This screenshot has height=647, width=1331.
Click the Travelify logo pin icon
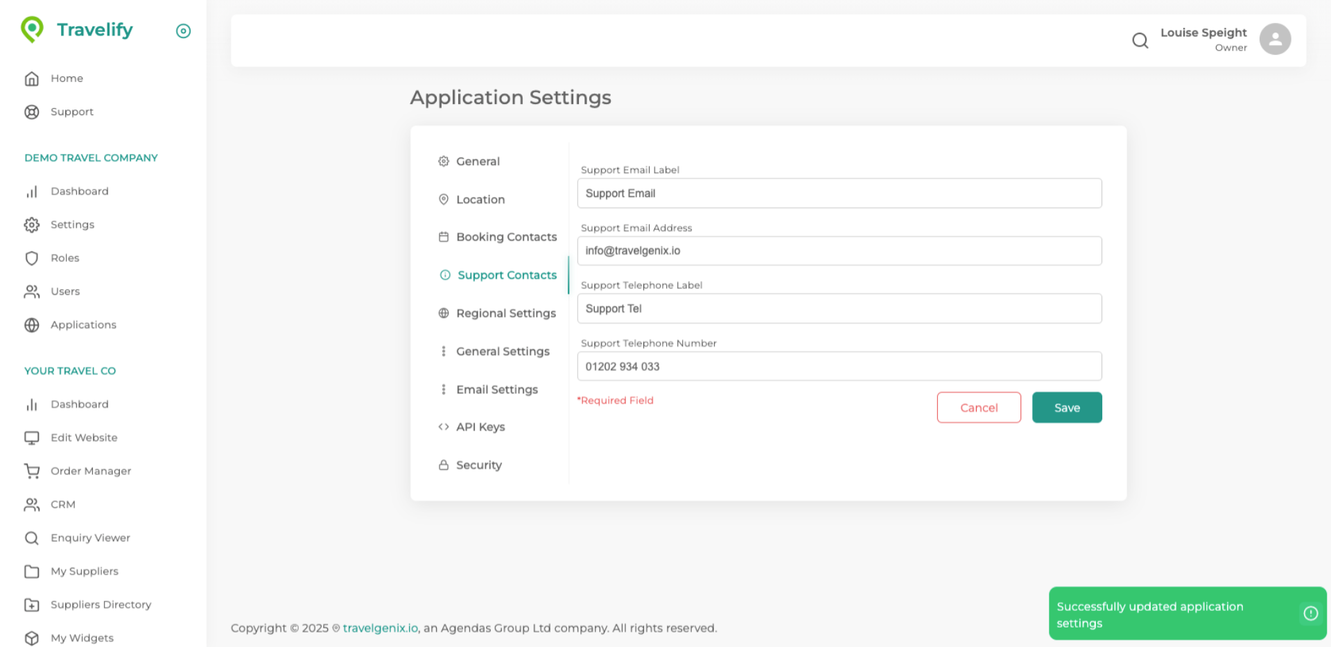point(32,30)
